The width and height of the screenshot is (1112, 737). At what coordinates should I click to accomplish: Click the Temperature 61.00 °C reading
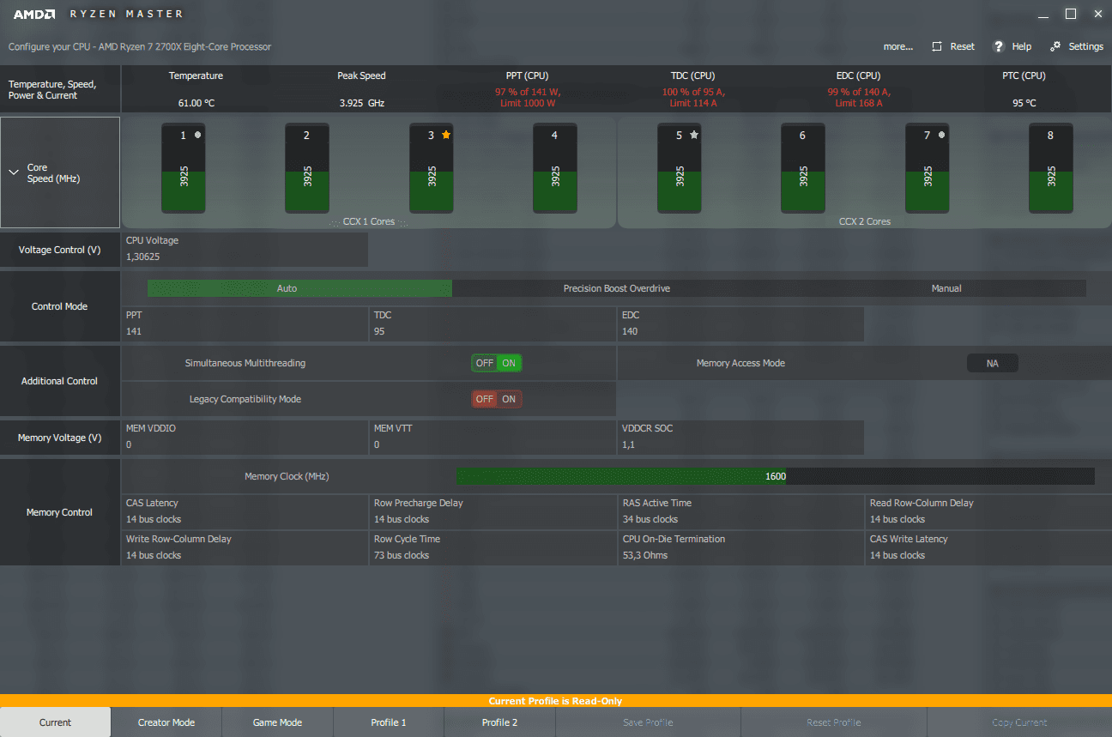click(196, 103)
